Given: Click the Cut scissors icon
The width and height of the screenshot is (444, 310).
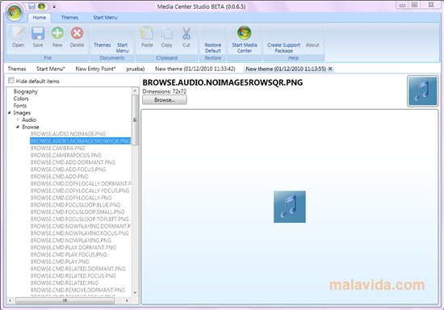Looking at the screenshot, I should click(186, 33).
